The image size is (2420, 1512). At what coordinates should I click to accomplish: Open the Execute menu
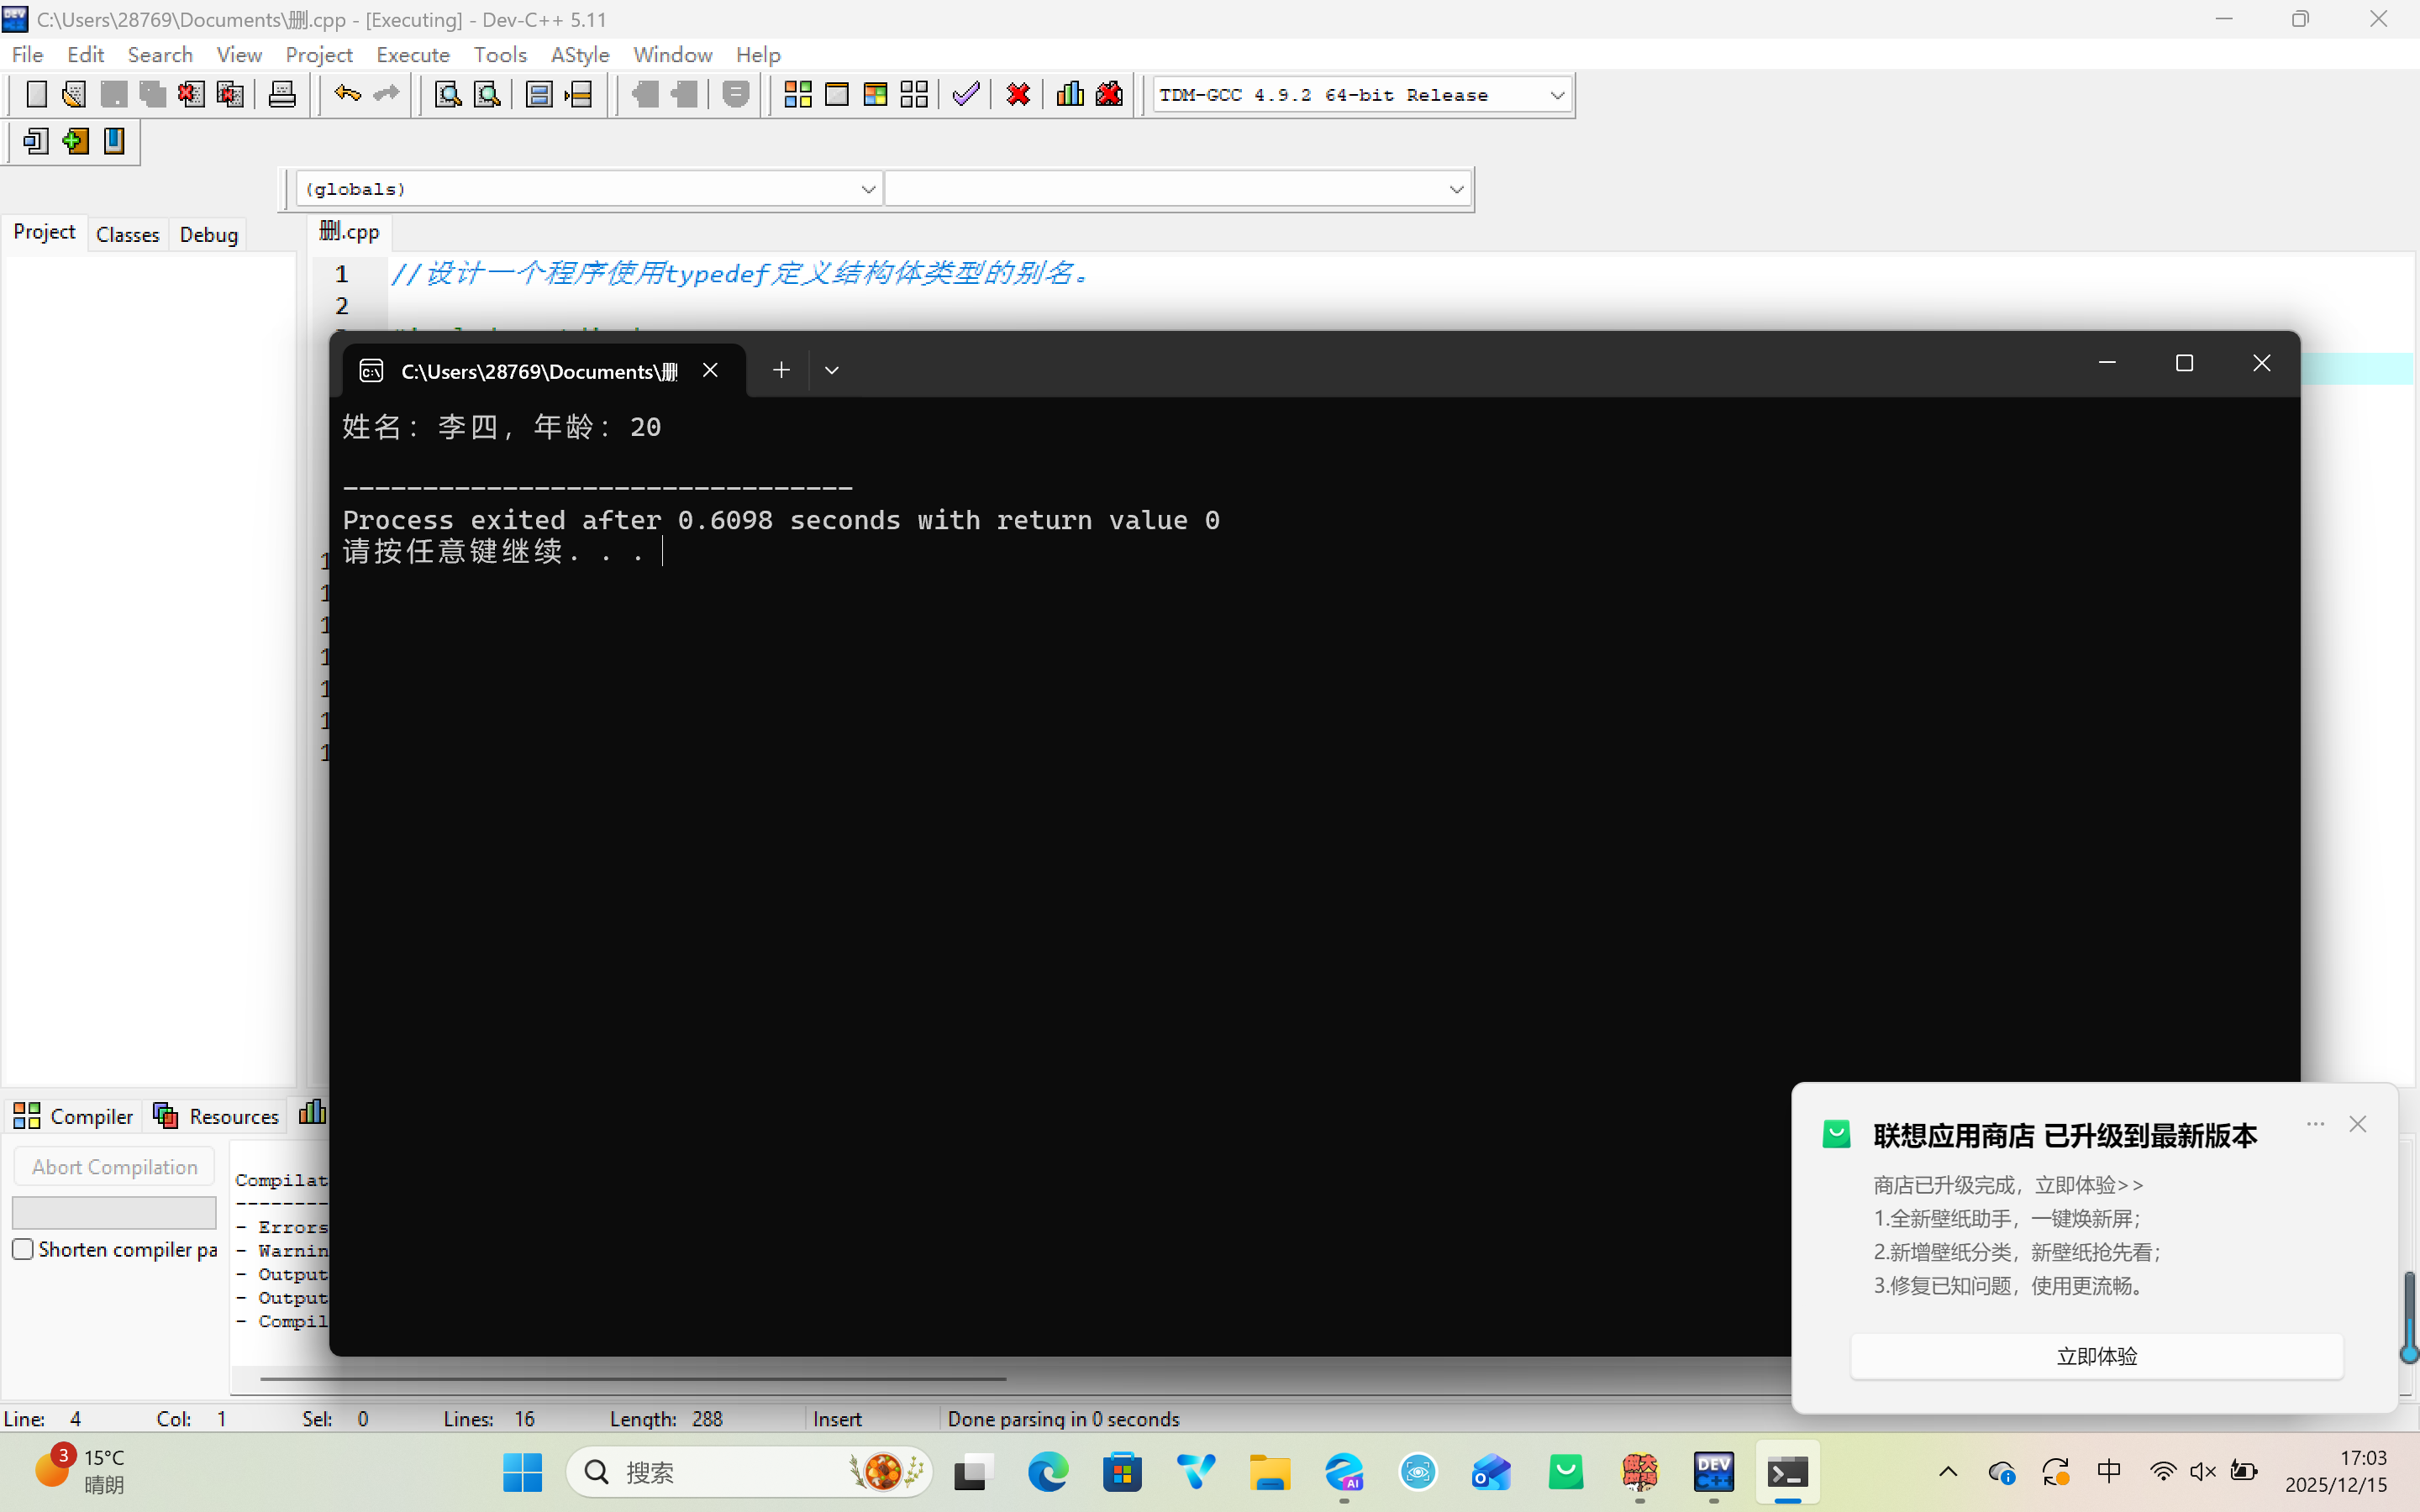coord(412,55)
